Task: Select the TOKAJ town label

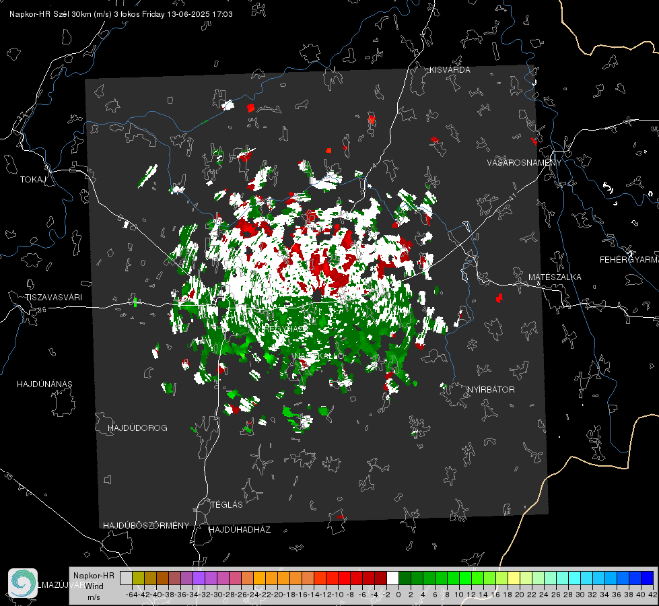Action: tap(33, 180)
